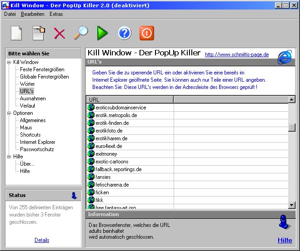Open the Maus options page
300x251 pixels.
point(26,128)
